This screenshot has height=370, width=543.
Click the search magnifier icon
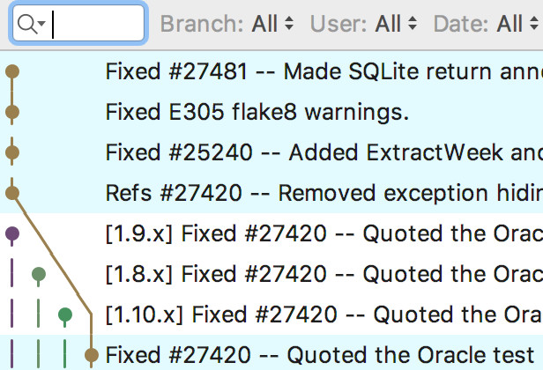point(27,25)
